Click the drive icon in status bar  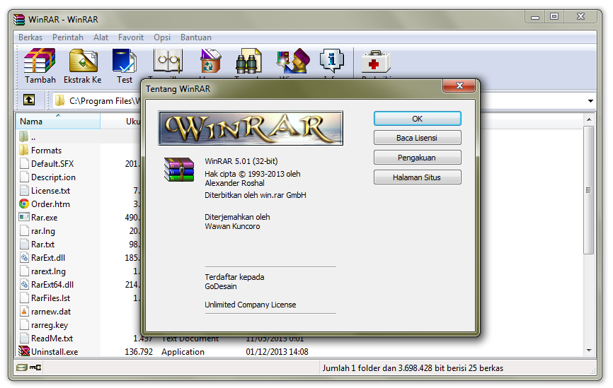pos(22,368)
